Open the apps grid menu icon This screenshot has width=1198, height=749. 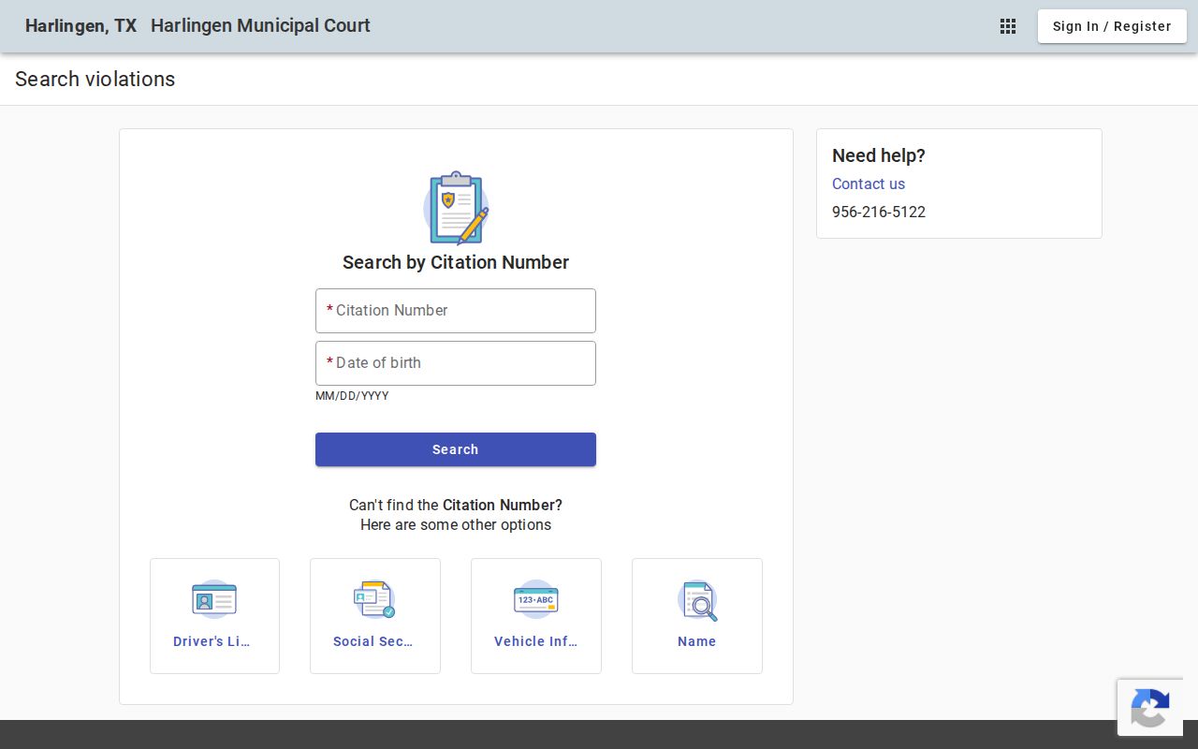tap(1008, 26)
